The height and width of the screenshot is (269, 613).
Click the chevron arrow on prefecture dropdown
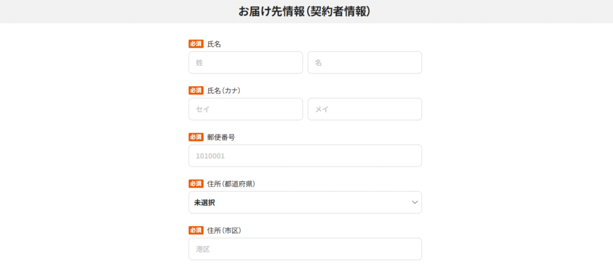pos(415,203)
